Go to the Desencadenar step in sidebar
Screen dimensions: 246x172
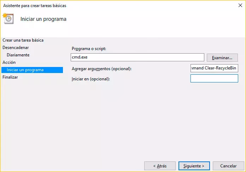[x=16, y=48]
